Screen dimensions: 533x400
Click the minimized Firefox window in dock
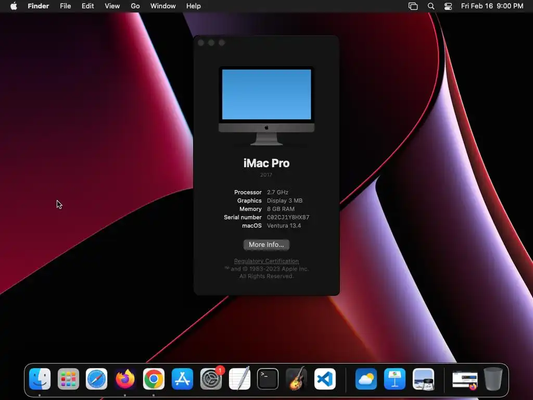click(x=465, y=380)
